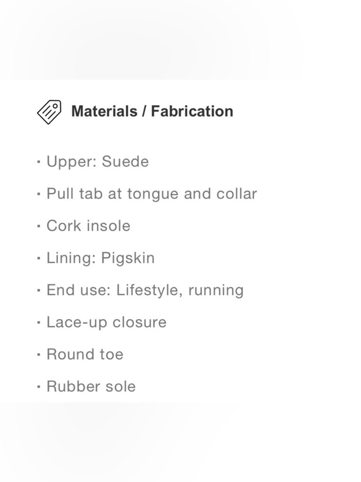Click the price tag icon
This screenshot has width=361, height=482.
point(49,112)
